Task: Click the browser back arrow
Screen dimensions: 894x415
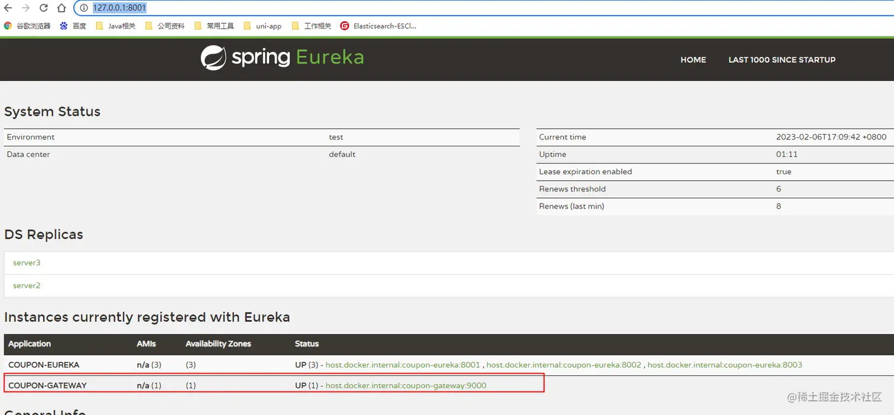Action: (x=8, y=8)
